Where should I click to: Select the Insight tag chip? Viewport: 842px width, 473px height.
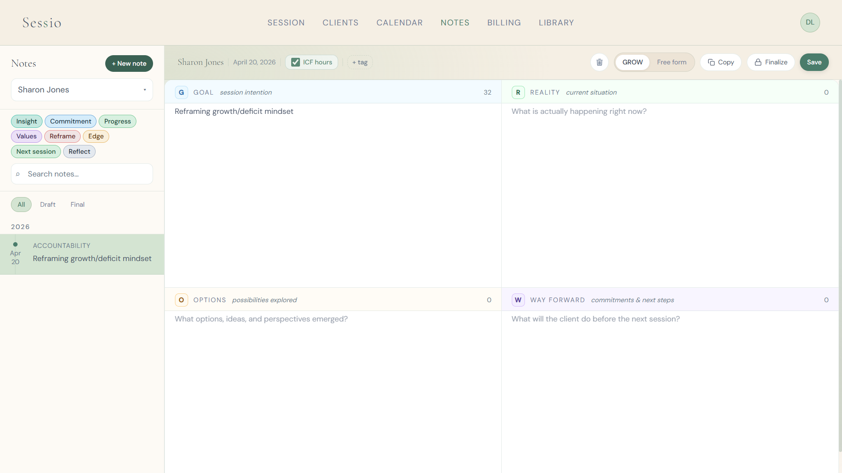27,121
